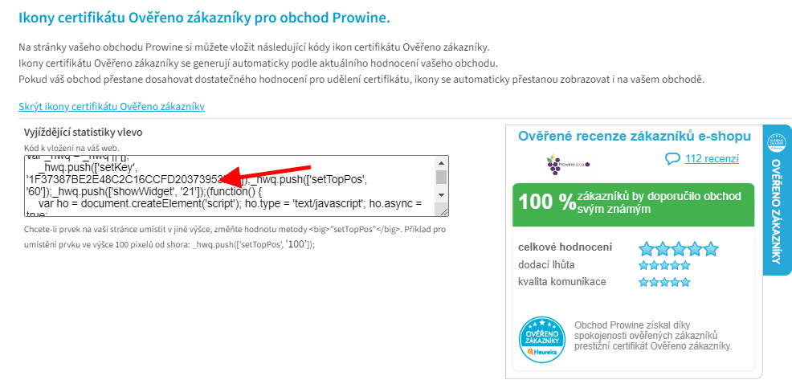The height and width of the screenshot is (384, 792).
Task: Click the round Ověřeno zákazníky Heureka badge
Action: pyautogui.click(x=542, y=340)
